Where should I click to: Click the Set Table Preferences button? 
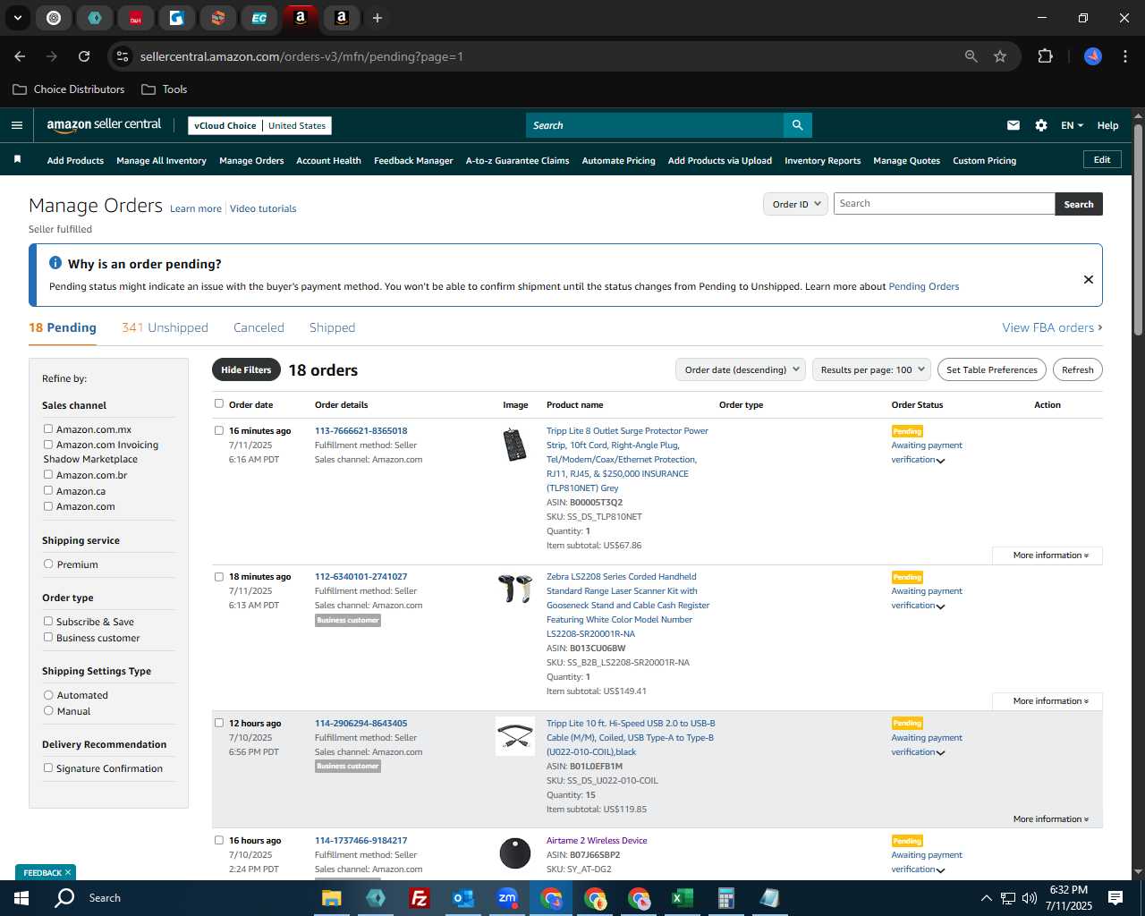tap(992, 369)
